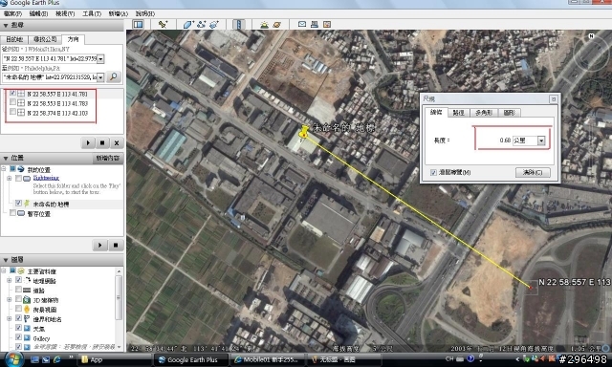
Task: Toggle the mouse navigation checkbox in ruler dialog
Action: click(433, 172)
